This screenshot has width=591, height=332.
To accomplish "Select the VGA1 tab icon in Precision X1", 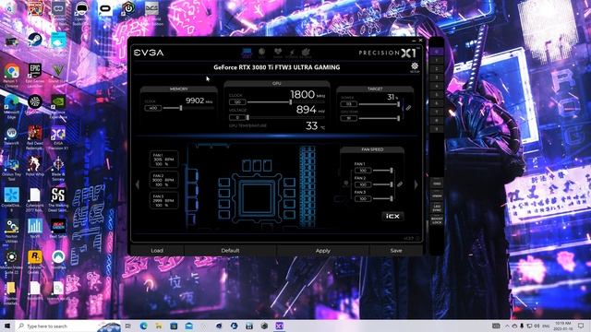I will [247, 53].
